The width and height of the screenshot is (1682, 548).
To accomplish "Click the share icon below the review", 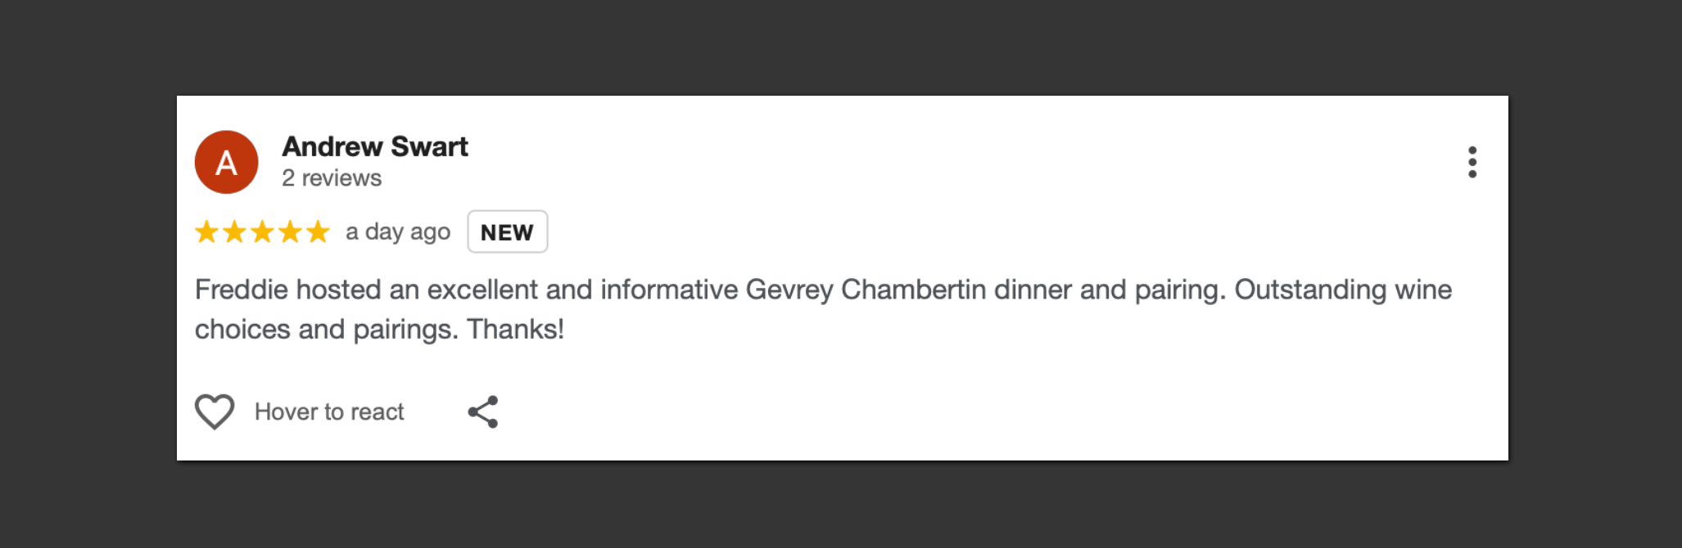I will pos(483,412).
